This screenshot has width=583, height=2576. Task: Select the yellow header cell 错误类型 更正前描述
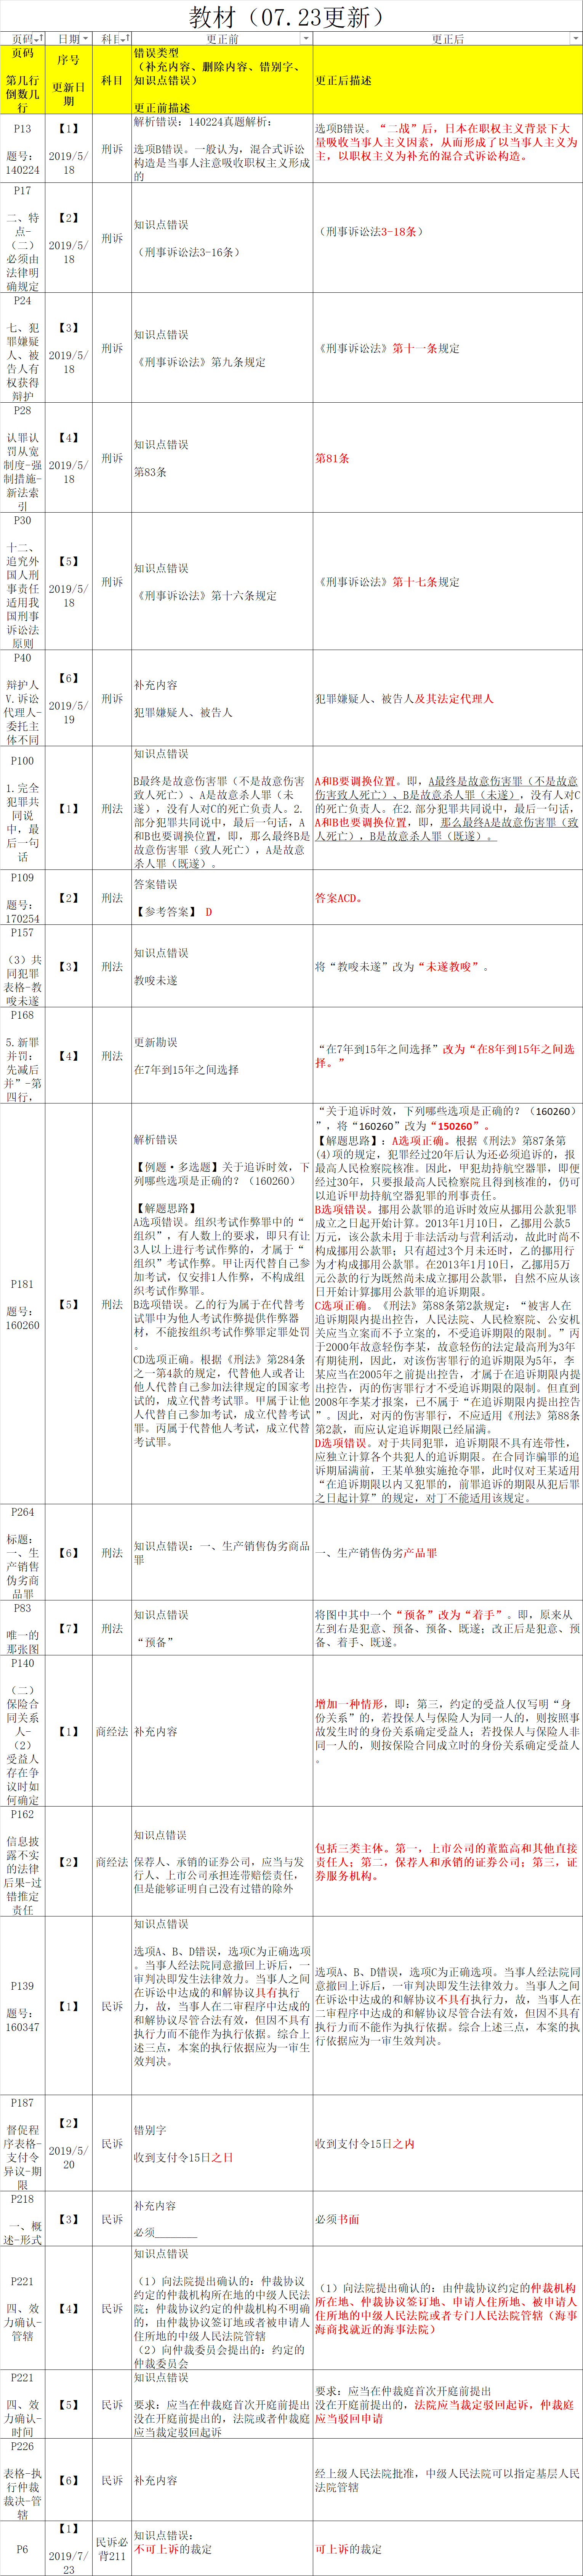click(223, 80)
